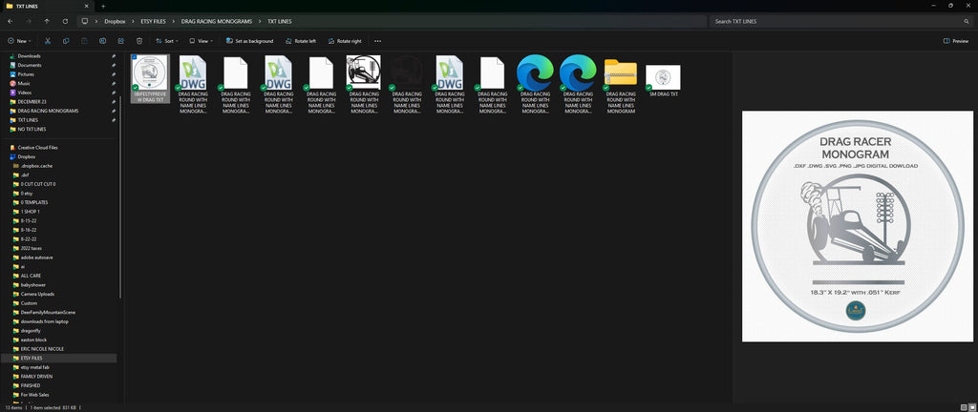Toggle the Preview pane button

(956, 41)
